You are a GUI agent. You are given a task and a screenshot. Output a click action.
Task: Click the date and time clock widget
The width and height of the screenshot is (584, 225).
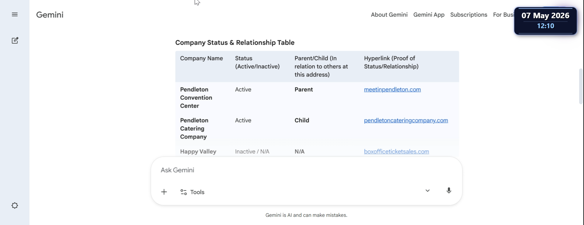(545, 21)
